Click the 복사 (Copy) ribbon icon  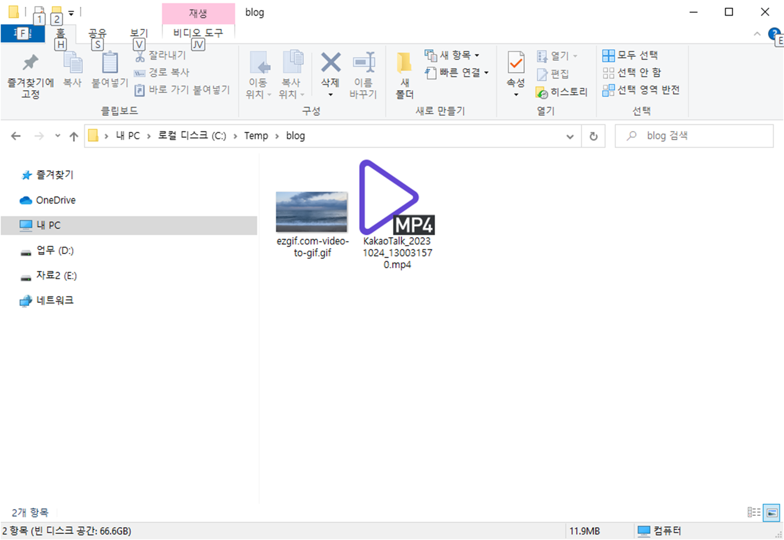72,69
